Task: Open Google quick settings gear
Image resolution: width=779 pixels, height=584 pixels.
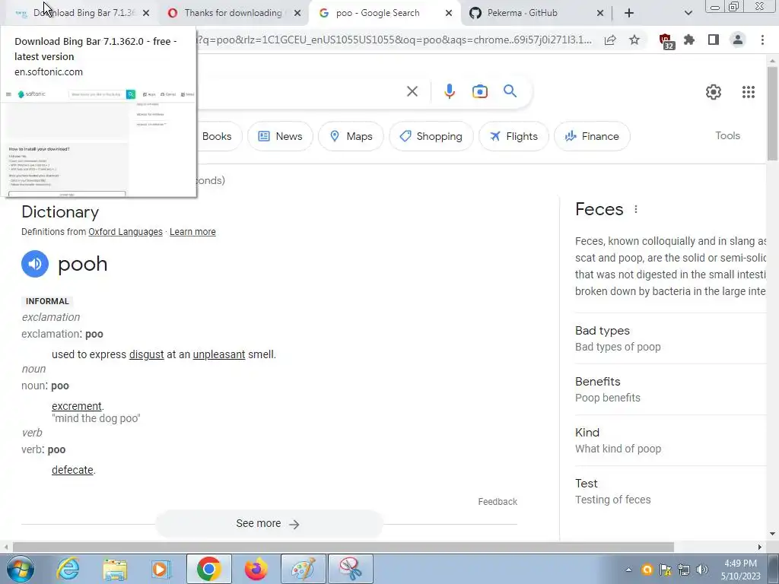Action: coord(714,92)
